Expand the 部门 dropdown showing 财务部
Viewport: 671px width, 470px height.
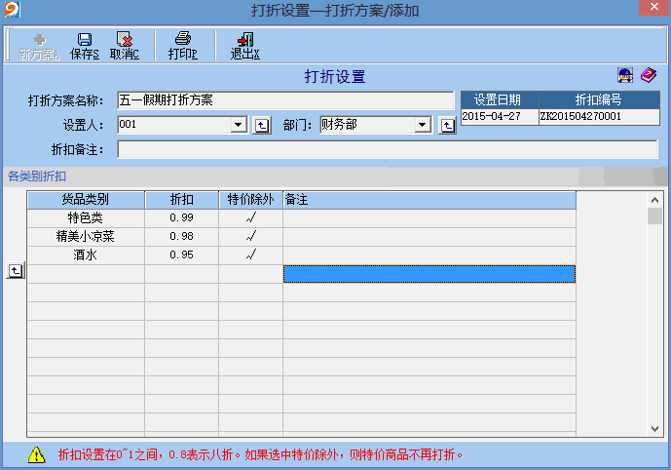pos(423,125)
